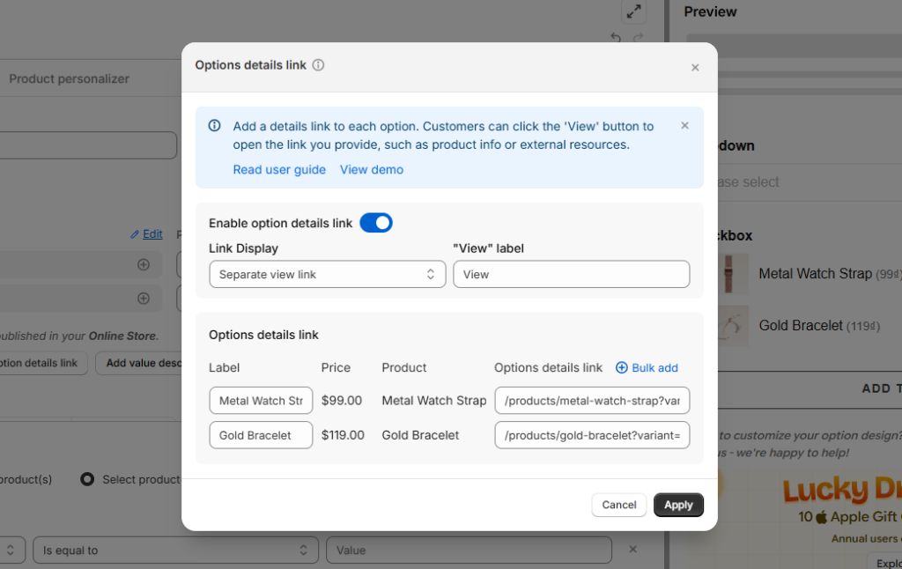
Task: Click the info icon beside Options details link title
Action: [319, 65]
